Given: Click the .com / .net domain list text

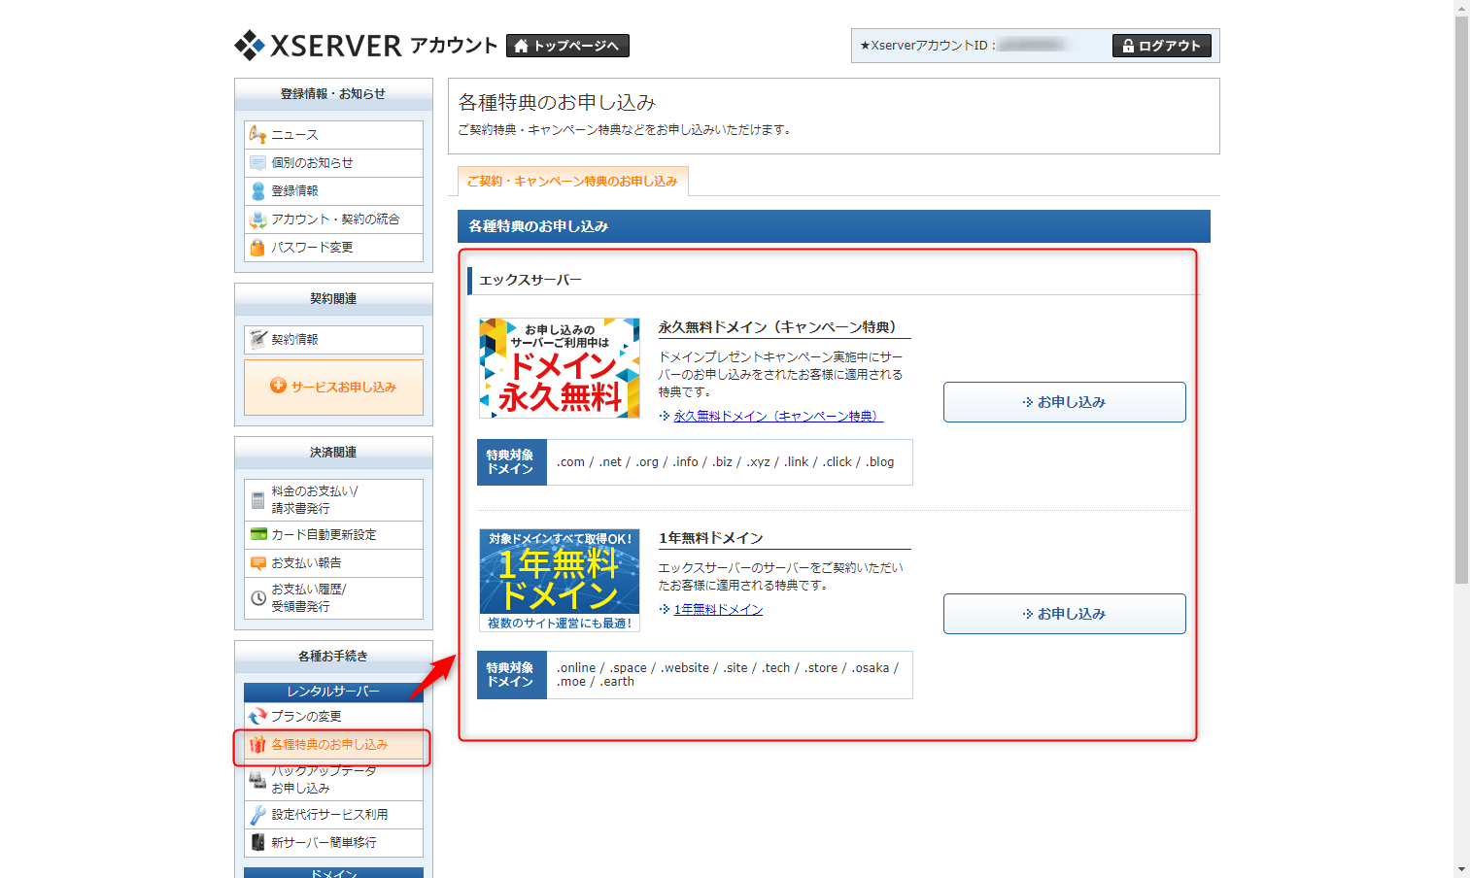Looking at the screenshot, I should tap(725, 462).
